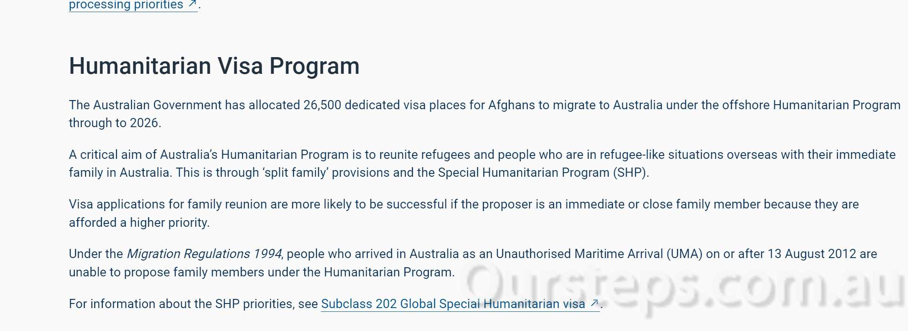Viewport: 908px width, 331px height.
Task: Click the text 'through to 2026'
Action: (114, 123)
